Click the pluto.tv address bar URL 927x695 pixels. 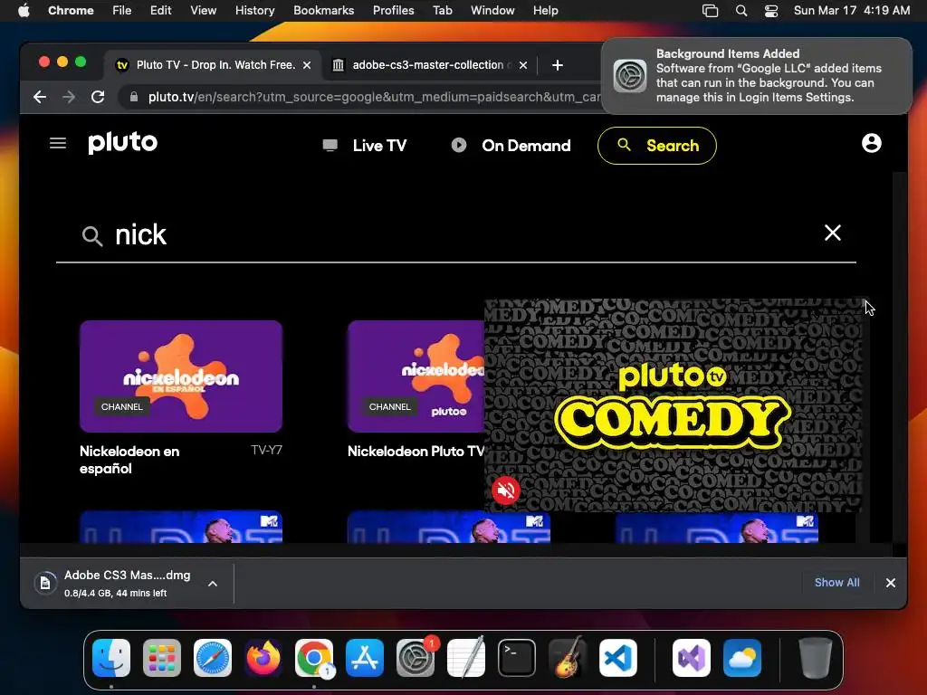pyautogui.click(x=374, y=97)
